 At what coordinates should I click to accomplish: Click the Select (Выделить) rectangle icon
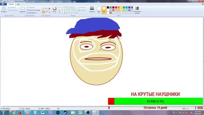pyautogui.click(x=23, y=9)
